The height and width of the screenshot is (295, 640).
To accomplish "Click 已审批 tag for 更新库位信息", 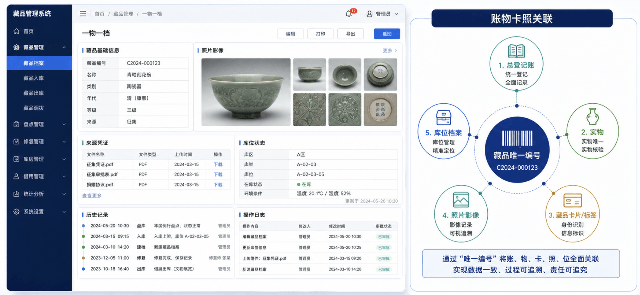I will [384, 248].
